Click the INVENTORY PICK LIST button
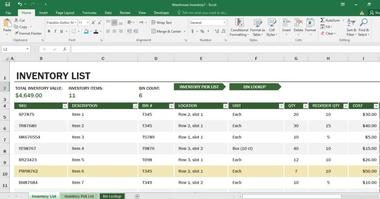 (199, 87)
